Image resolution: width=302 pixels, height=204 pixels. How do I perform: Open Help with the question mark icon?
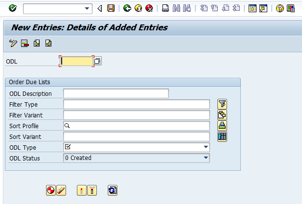coord(279,8)
